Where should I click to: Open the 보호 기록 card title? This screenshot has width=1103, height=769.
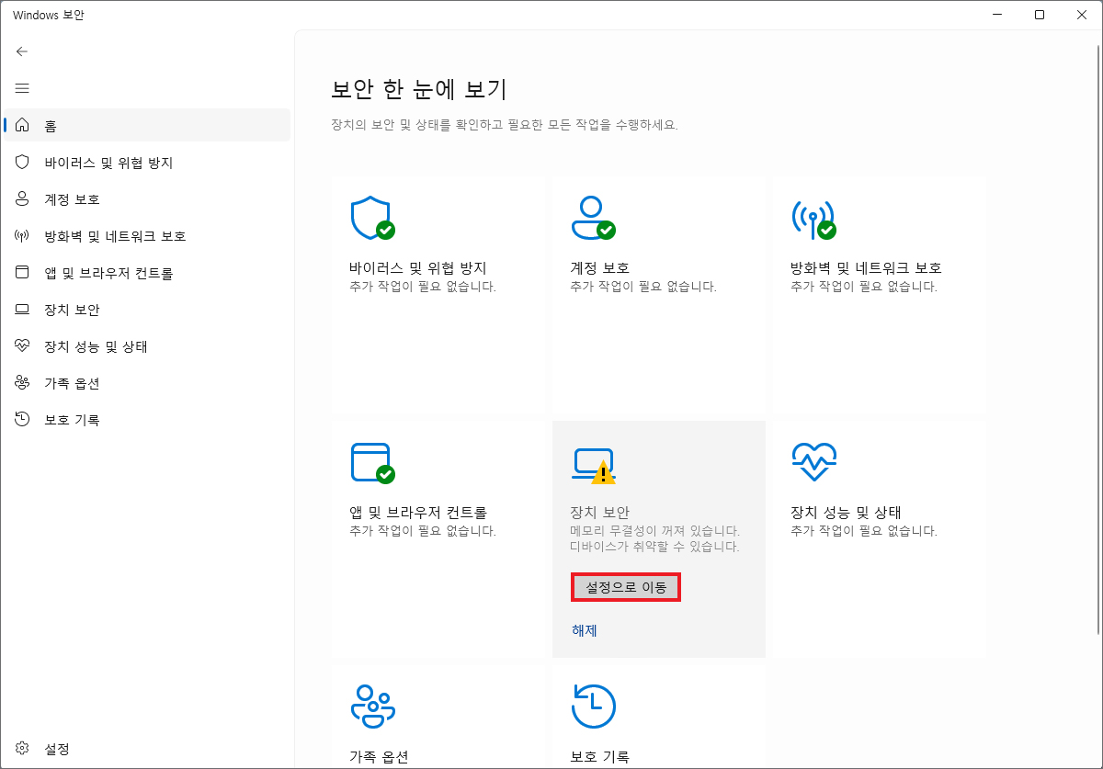(x=600, y=757)
